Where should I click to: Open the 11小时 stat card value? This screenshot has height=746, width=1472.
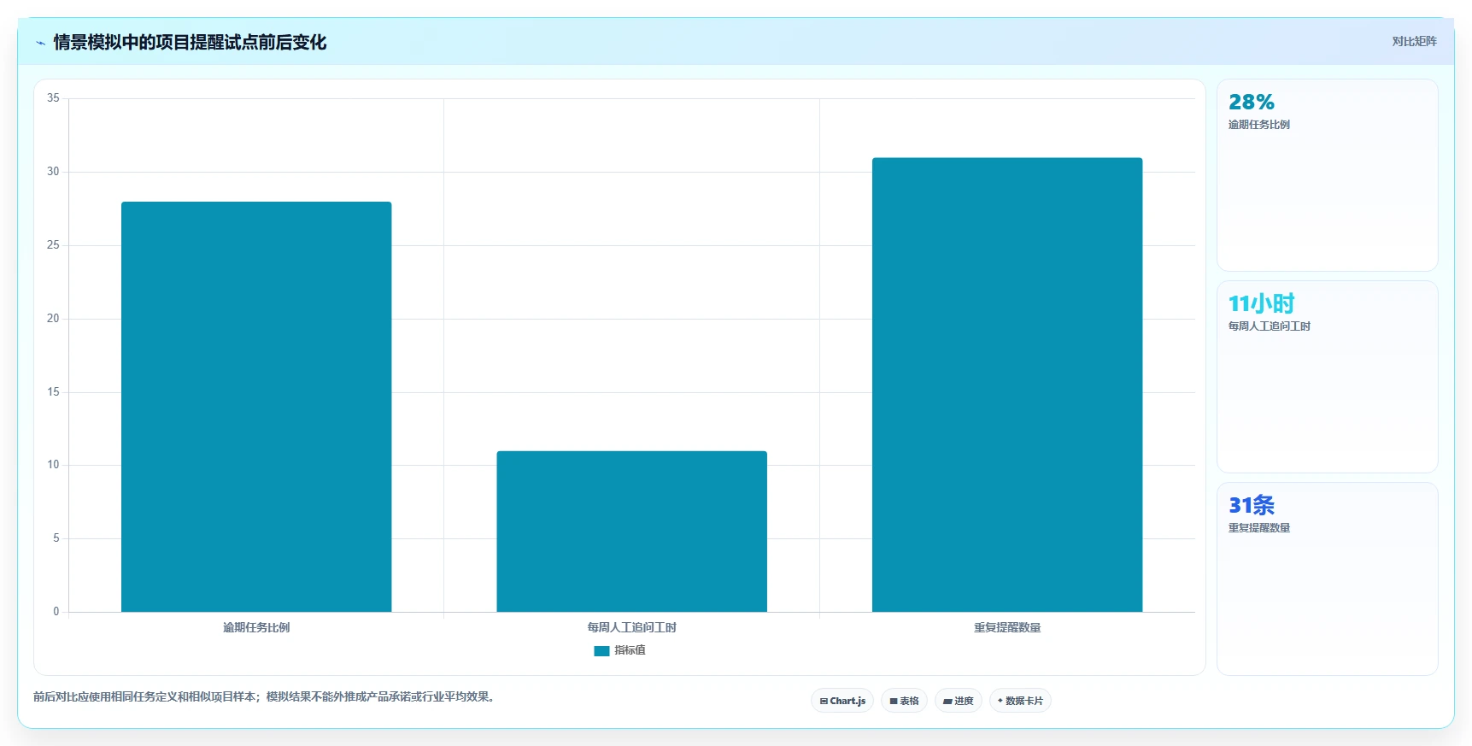coord(1262,304)
